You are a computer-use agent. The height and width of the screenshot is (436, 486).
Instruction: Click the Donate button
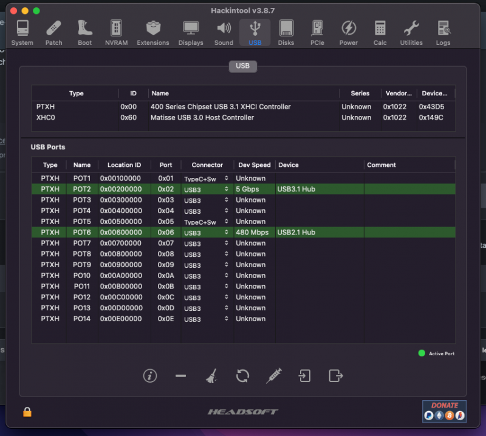click(444, 411)
